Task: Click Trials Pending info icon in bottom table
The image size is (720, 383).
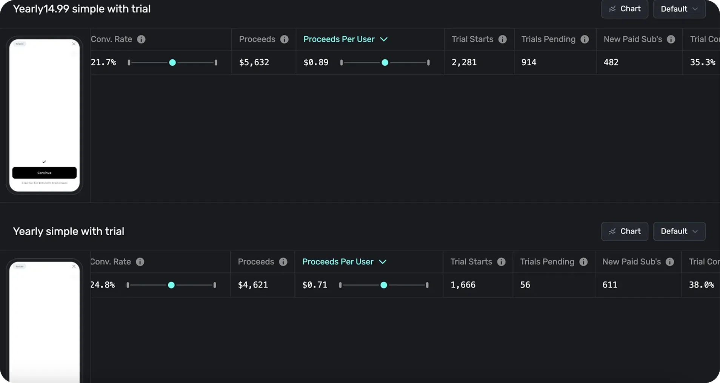Action: (x=583, y=262)
